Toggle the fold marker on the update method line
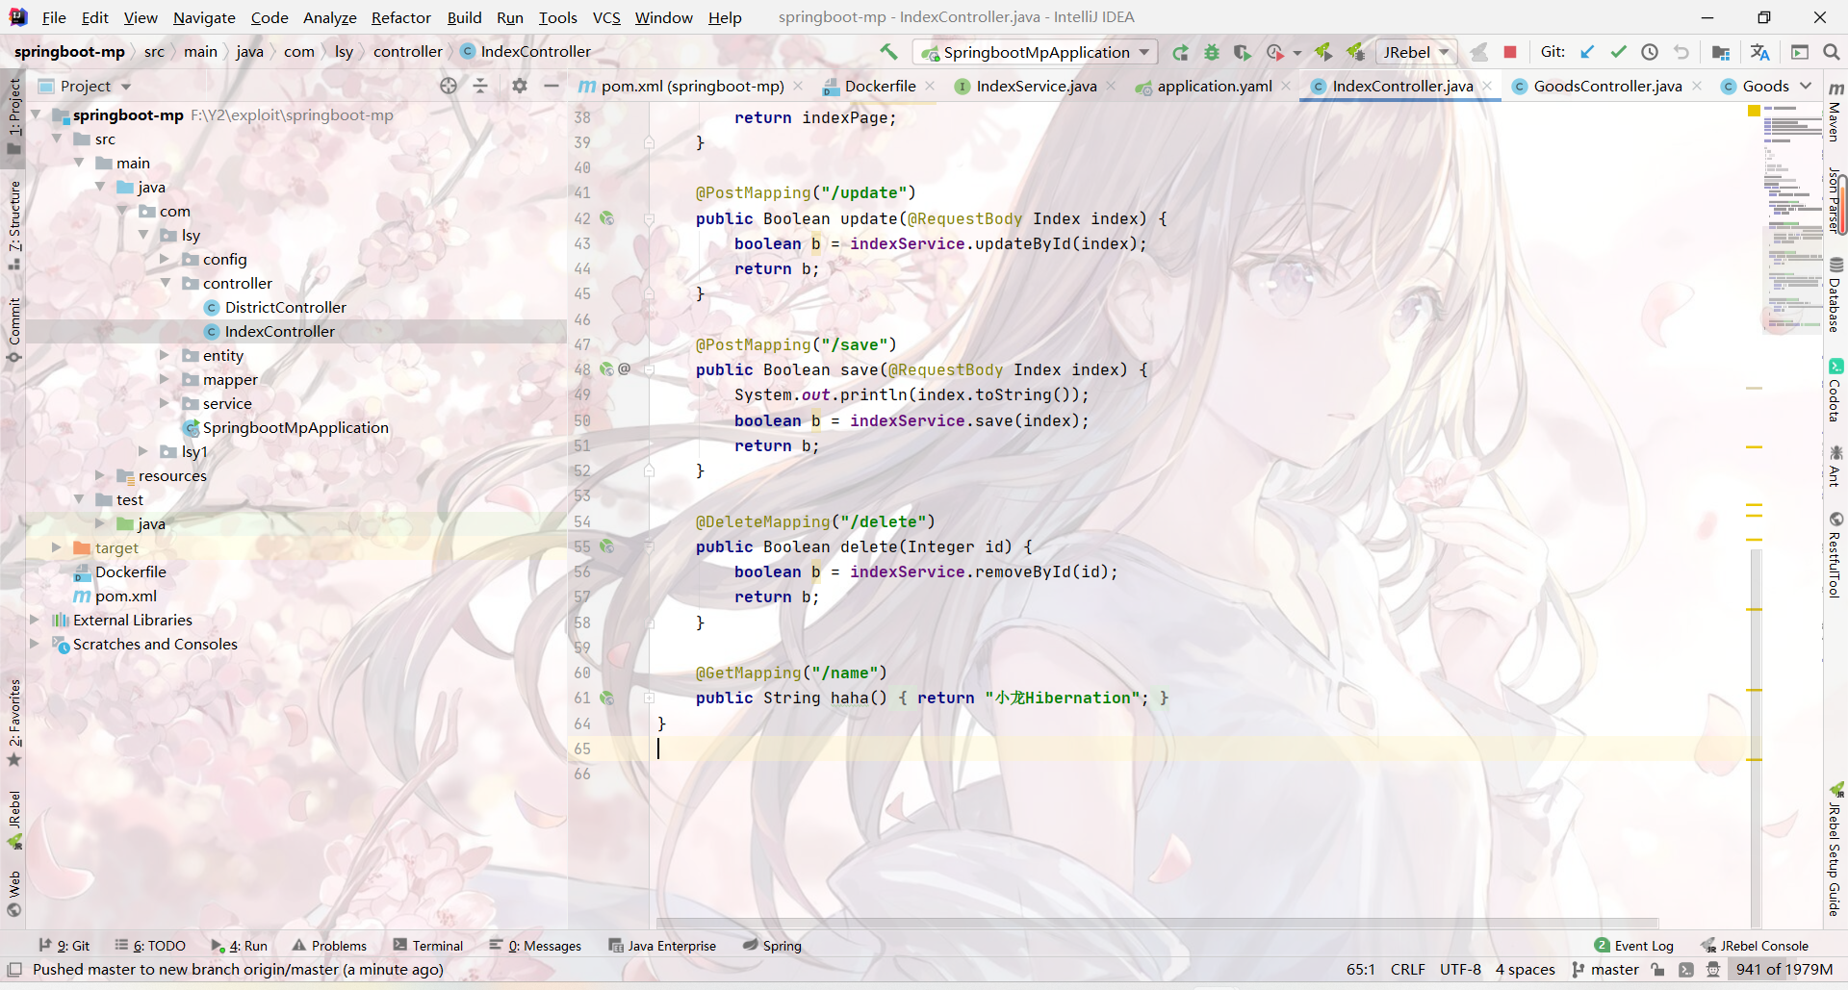This screenshot has width=1848, height=990. (649, 219)
